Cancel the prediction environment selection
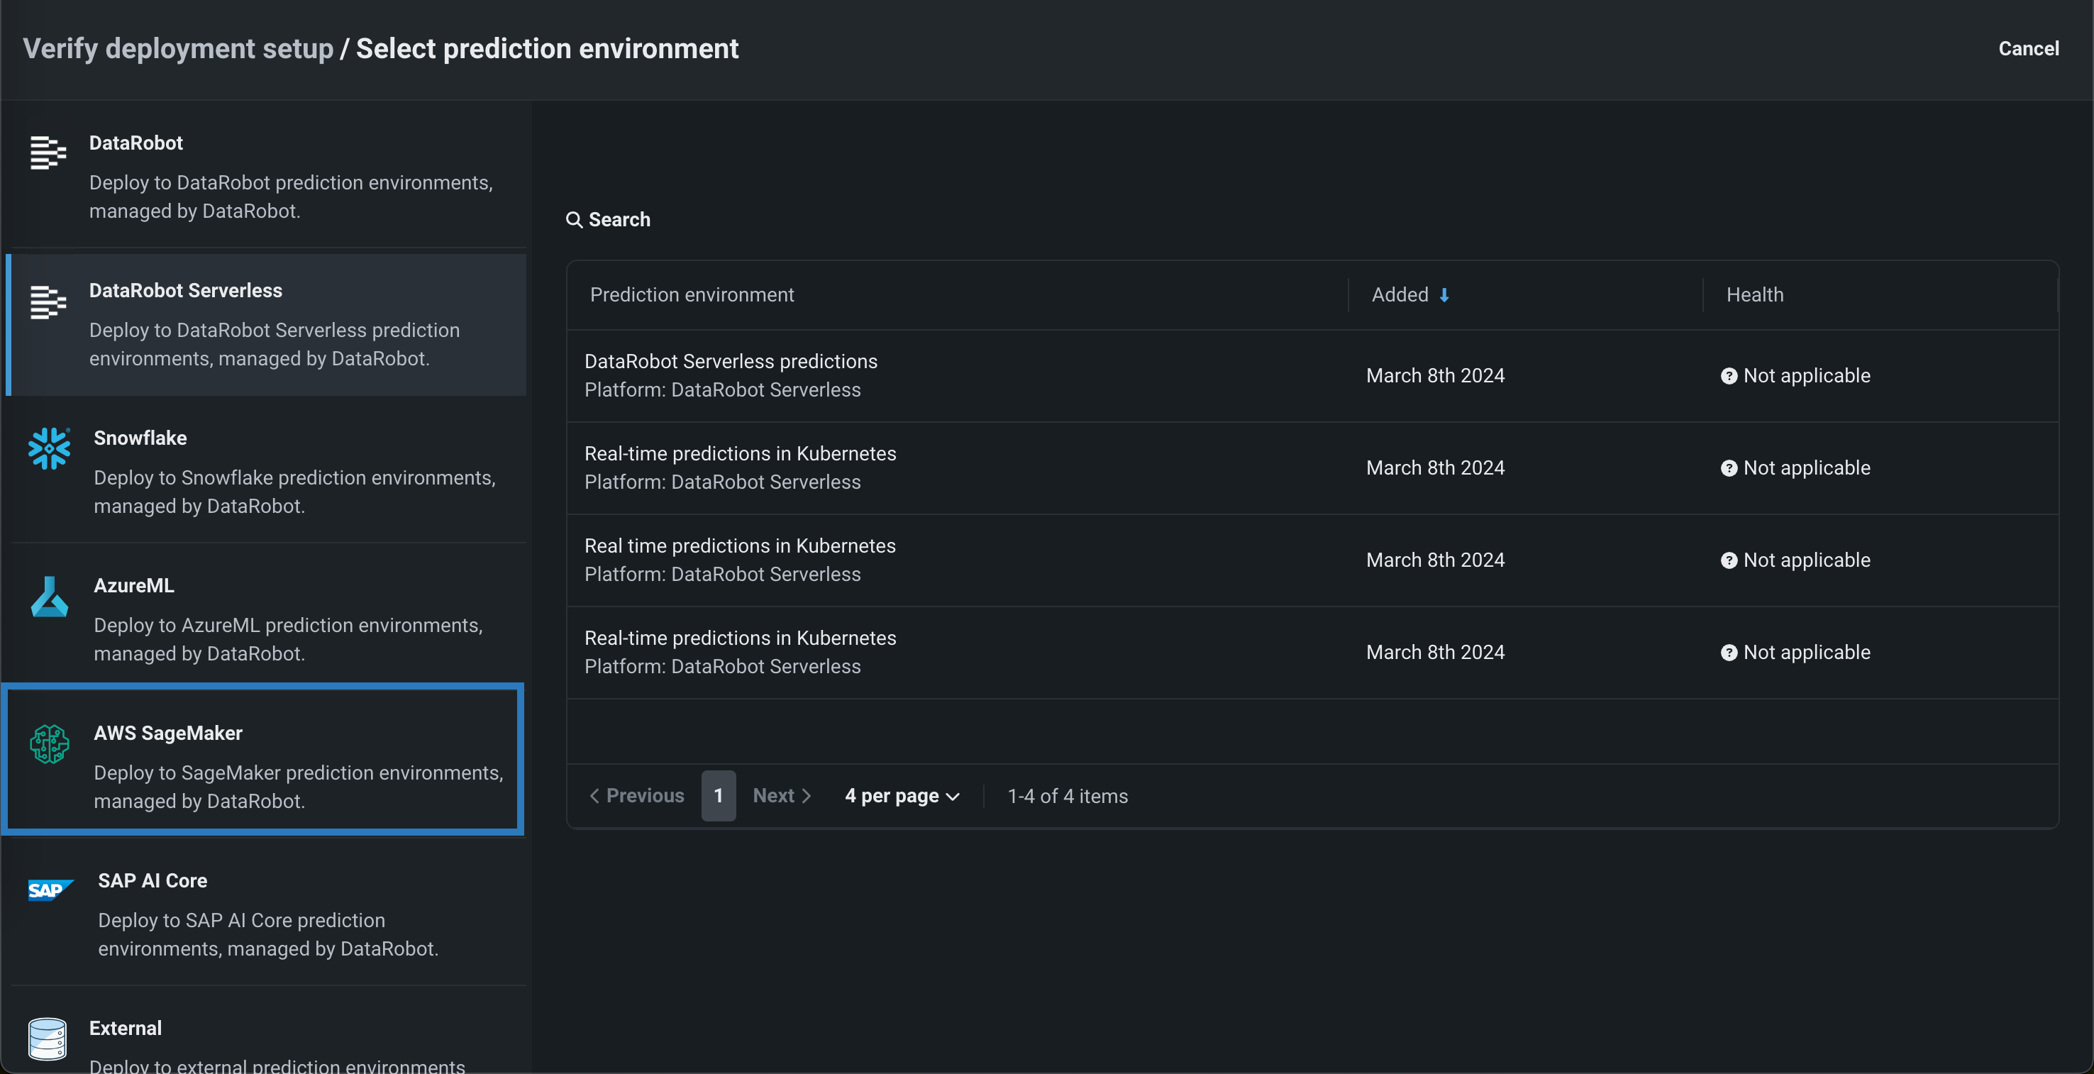Screen dimensions: 2094x1074 [2028, 49]
